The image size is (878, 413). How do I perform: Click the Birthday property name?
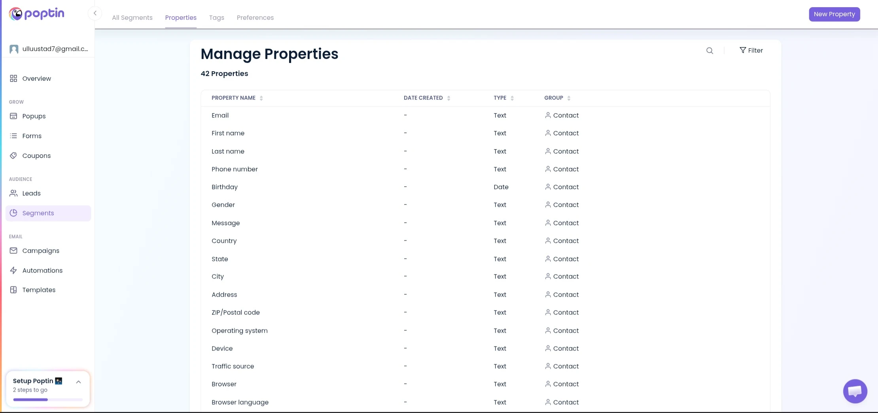[225, 187]
